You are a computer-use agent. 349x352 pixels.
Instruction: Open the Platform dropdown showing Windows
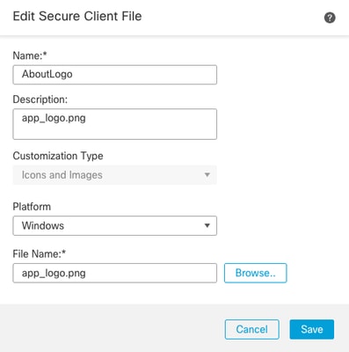tap(115, 226)
